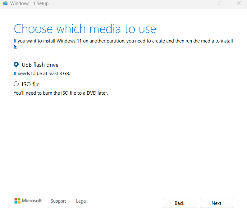This screenshot has height=216, width=247.
Task: Open the Support link
Action: 58,201
